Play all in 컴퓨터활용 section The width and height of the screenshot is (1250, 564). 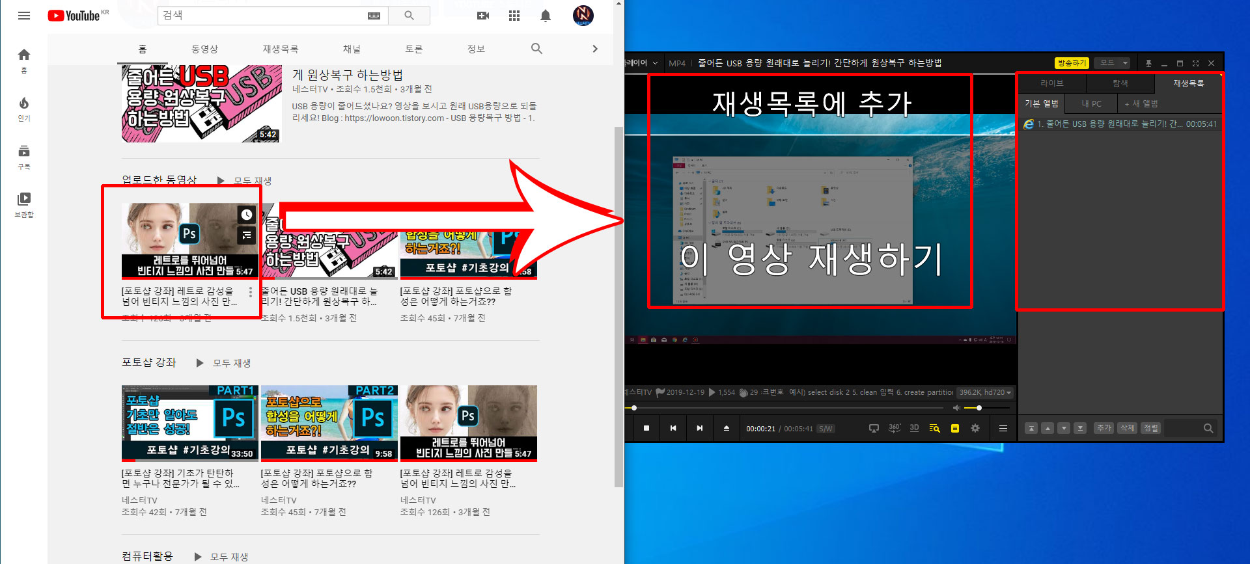(221, 557)
